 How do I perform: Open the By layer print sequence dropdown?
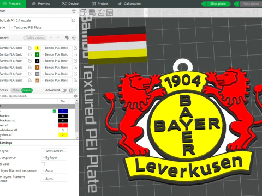[54, 157]
